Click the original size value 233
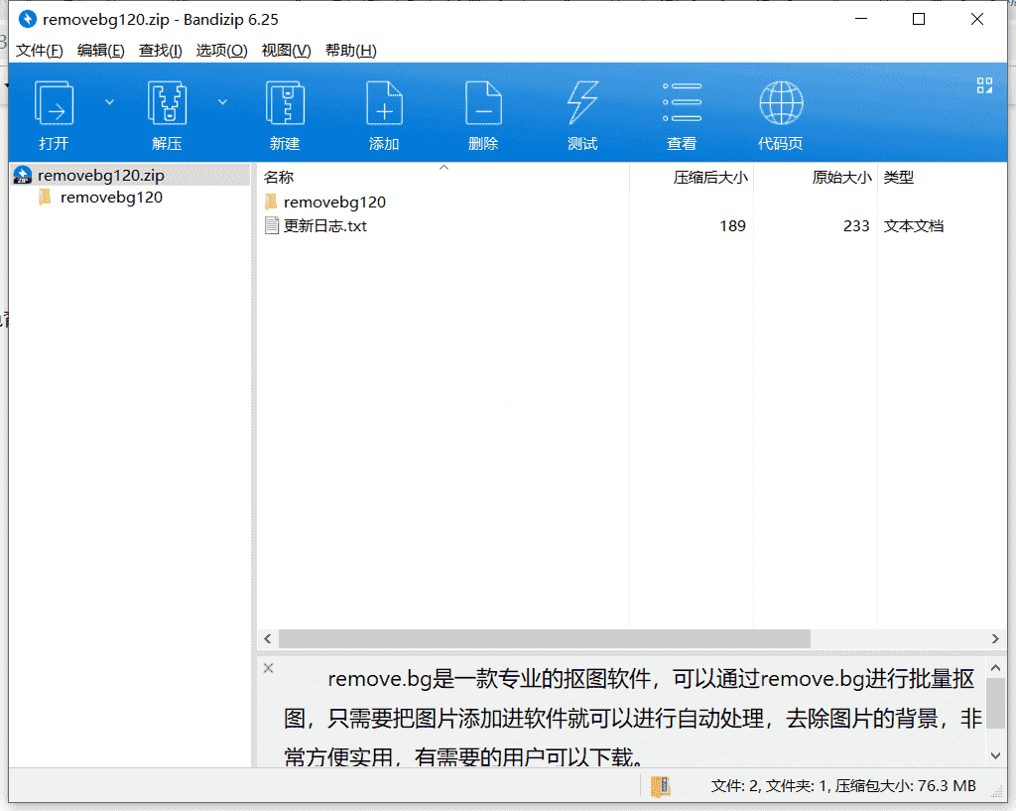The height and width of the screenshot is (811, 1016). coord(856,225)
